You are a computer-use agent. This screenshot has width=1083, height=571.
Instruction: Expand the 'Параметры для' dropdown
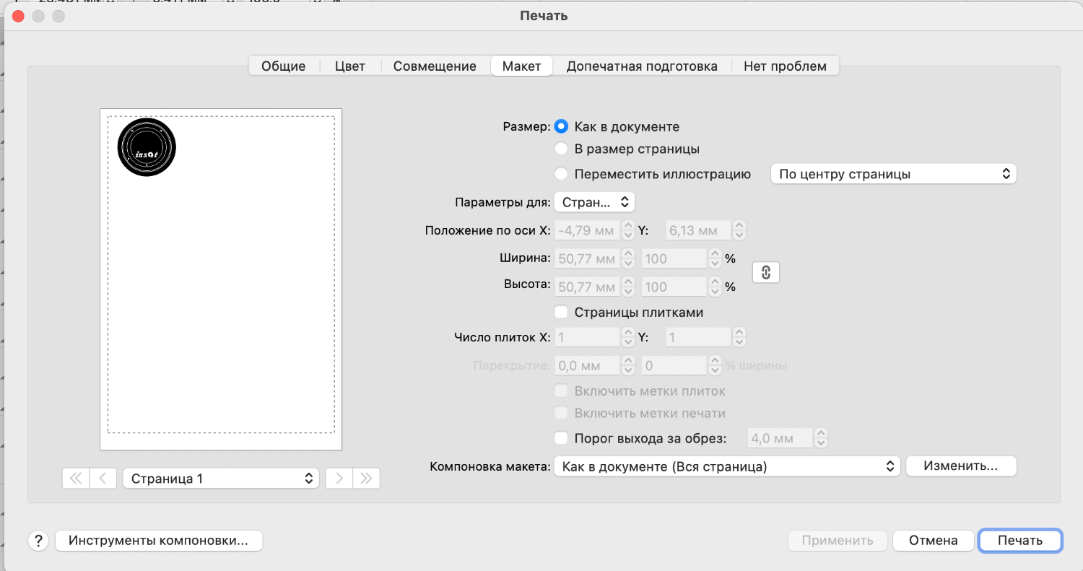point(594,202)
